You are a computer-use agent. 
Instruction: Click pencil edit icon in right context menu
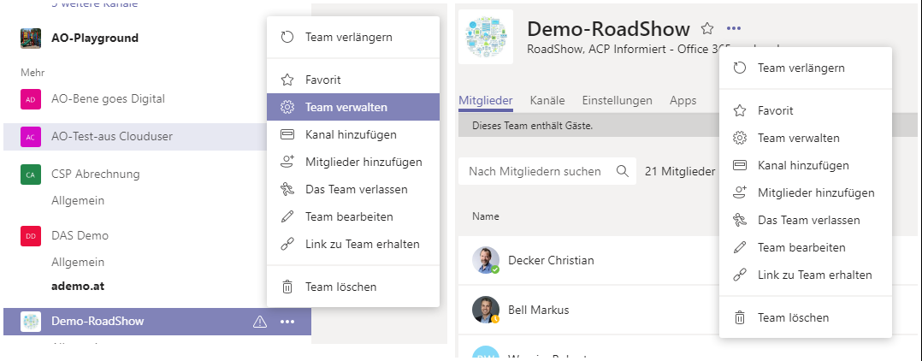740,247
